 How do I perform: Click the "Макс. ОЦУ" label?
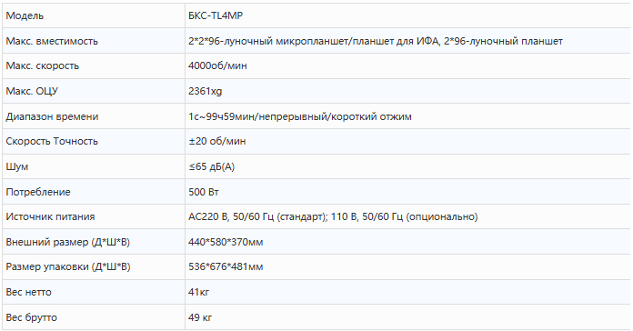pos(32,91)
